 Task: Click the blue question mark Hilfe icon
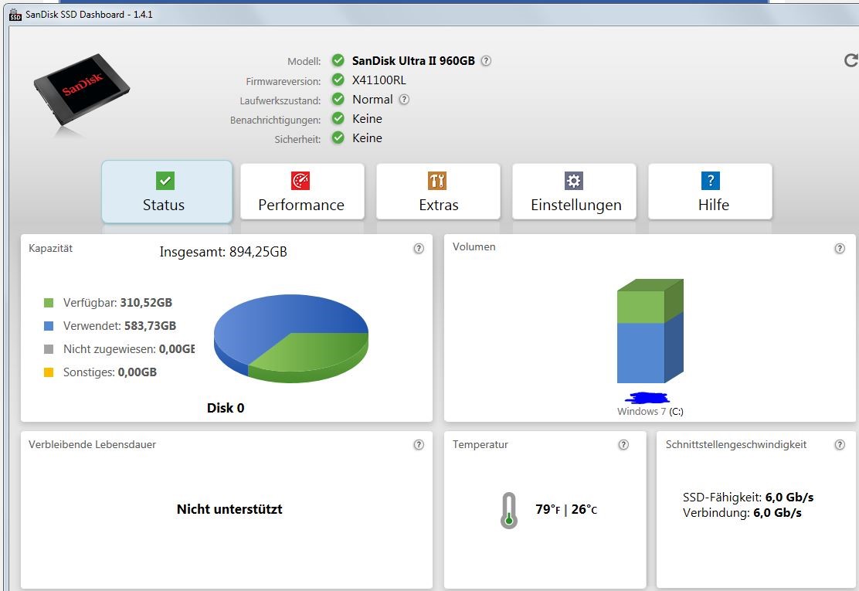tap(711, 180)
